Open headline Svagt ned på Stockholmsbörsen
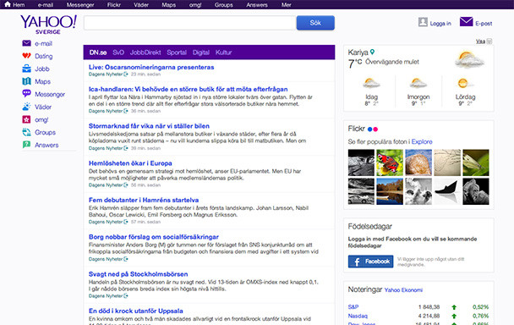514x325 pixels. 138,274
